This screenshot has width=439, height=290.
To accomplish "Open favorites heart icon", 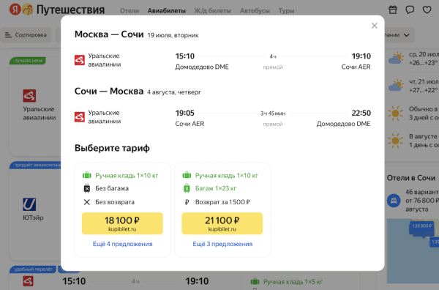I will [427, 10].
